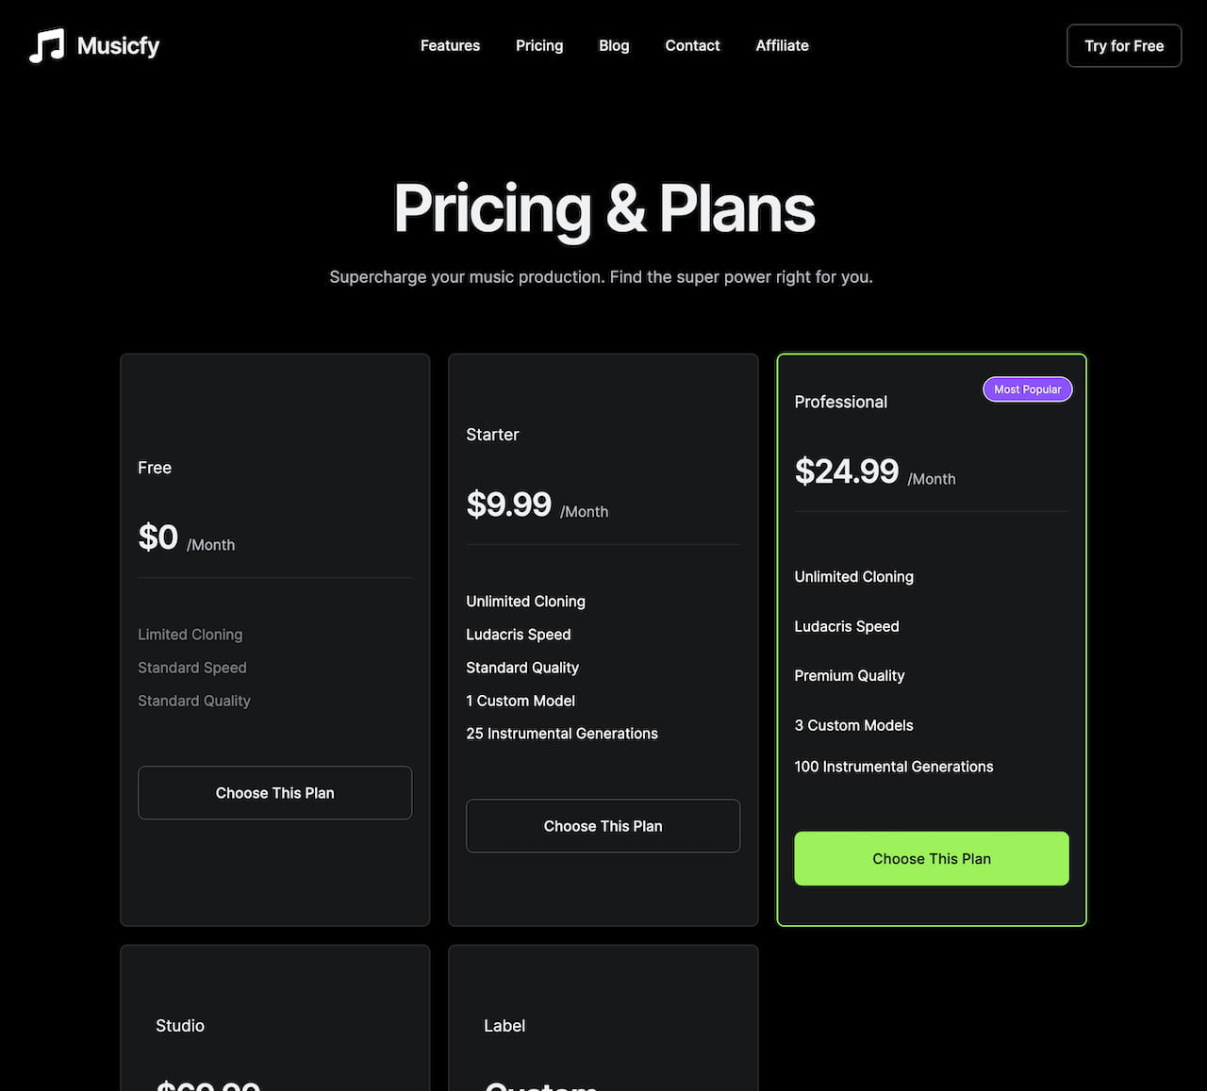Click the Musicfy brand name text
Viewport: 1207px width, 1091px height.
pos(119,44)
